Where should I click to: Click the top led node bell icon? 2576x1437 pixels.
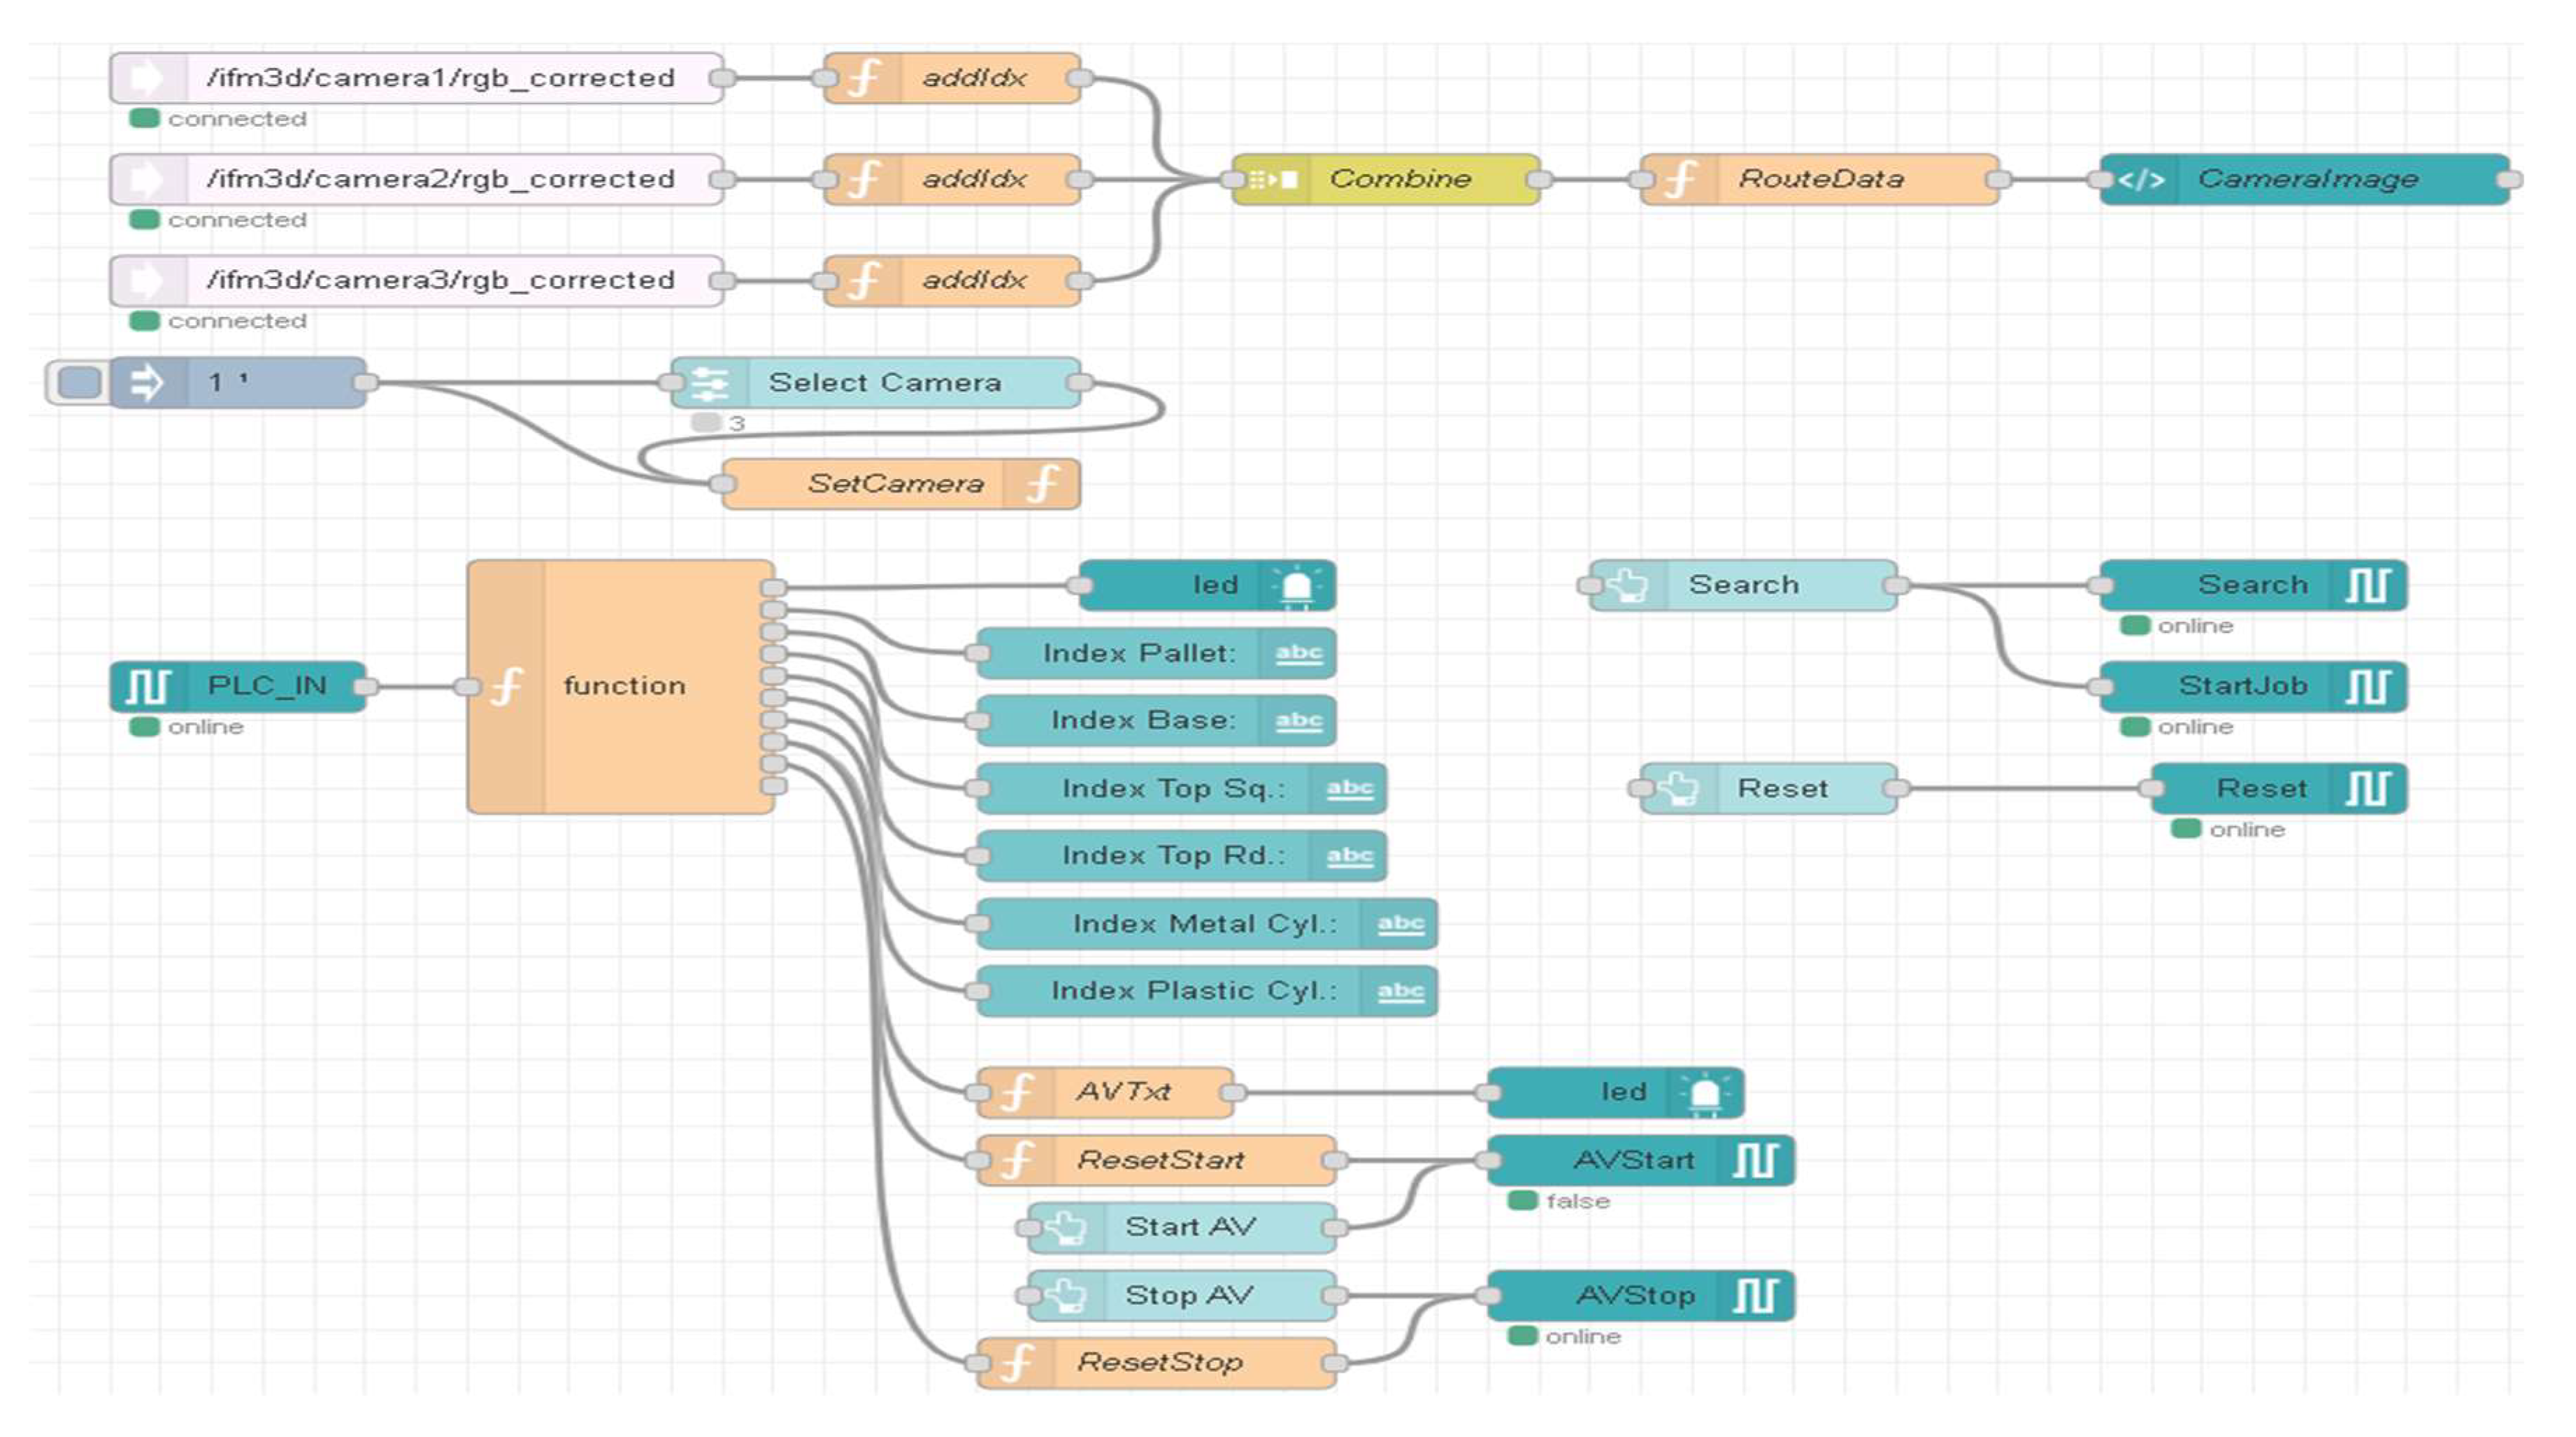coord(1297,585)
